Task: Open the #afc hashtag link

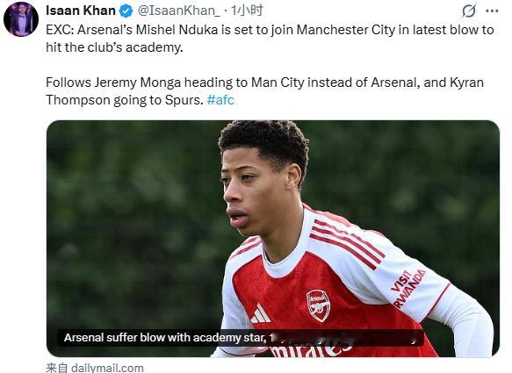Action: tap(220, 99)
